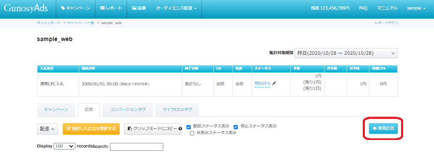Open the 配信 status dropdown
The width and height of the screenshot is (434, 152).
(47, 129)
